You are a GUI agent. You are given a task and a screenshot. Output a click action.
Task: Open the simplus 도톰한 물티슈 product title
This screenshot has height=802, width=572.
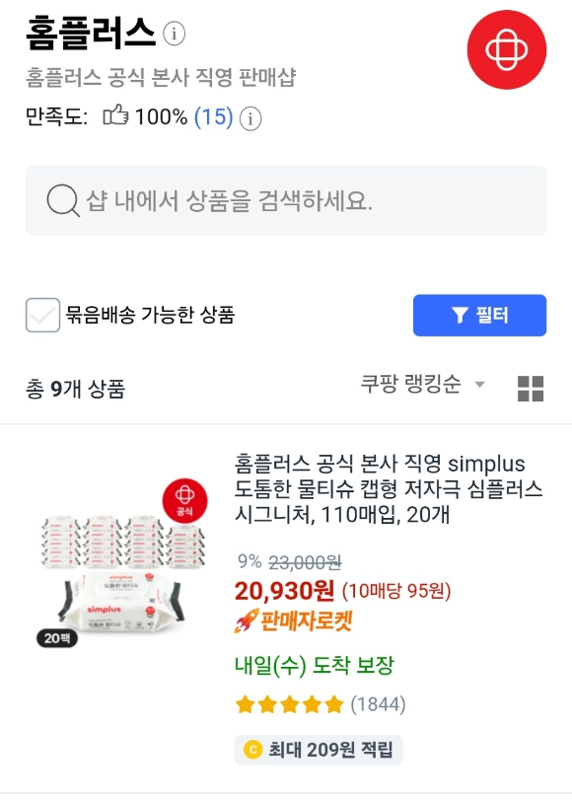(389, 488)
